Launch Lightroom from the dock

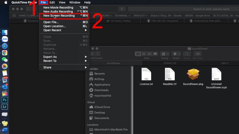(4, 107)
